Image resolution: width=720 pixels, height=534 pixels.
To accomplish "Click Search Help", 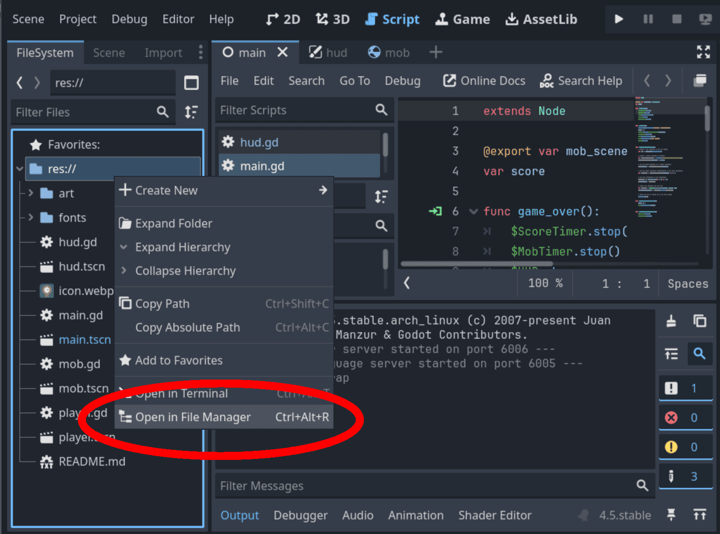I will pos(581,80).
